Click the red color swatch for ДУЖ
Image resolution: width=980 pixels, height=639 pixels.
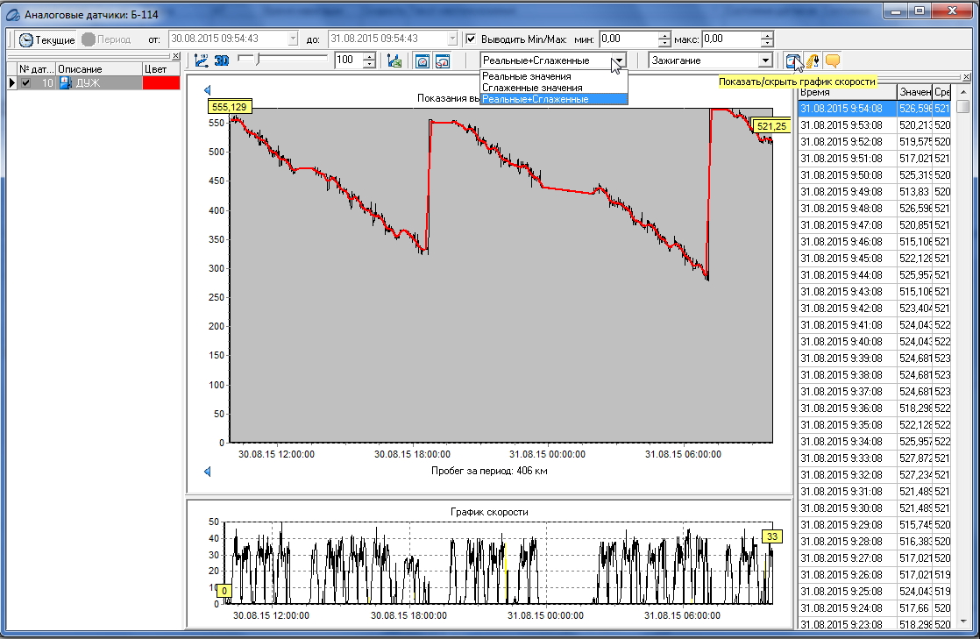160,82
